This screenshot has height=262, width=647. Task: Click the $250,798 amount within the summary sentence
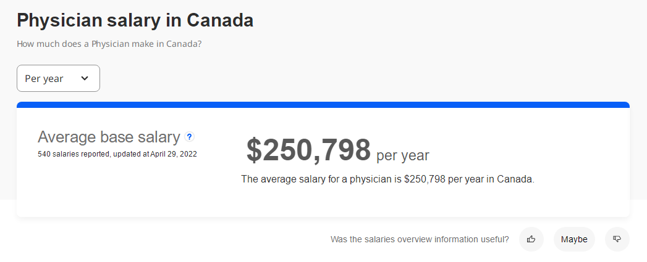point(425,179)
